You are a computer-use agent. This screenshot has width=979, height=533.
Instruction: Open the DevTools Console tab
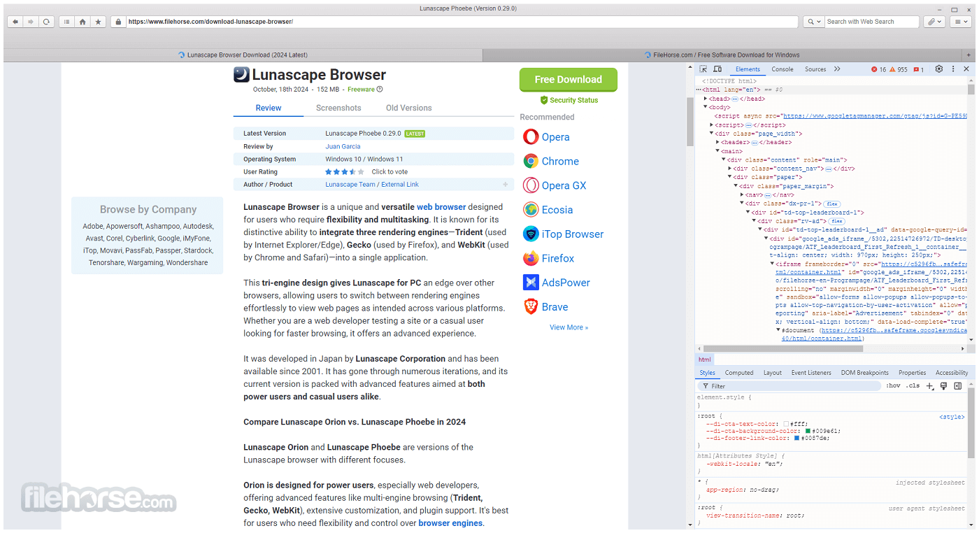[x=783, y=69]
